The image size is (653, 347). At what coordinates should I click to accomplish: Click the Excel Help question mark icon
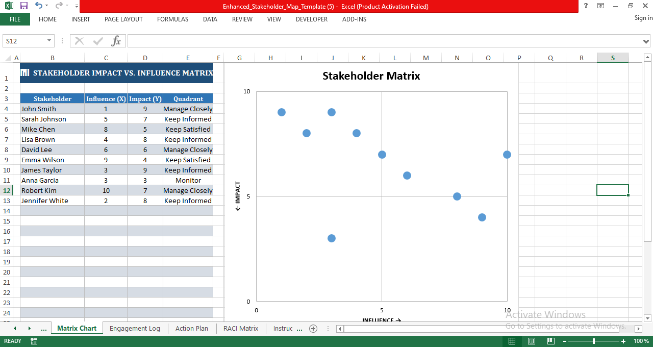click(586, 6)
